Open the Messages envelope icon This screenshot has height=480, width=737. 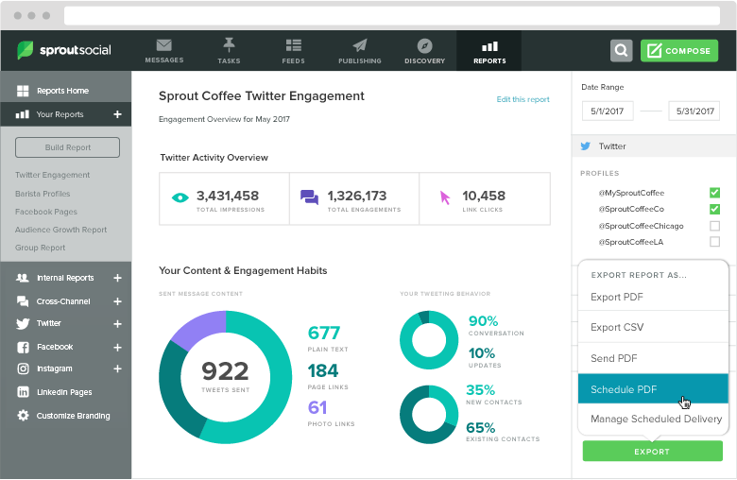pyautogui.click(x=164, y=45)
